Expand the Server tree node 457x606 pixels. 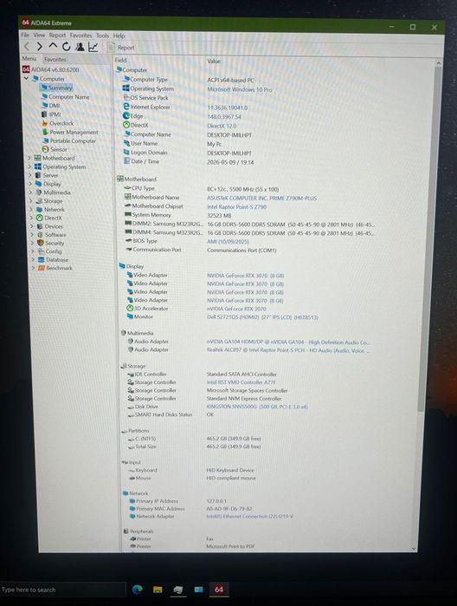(30, 175)
